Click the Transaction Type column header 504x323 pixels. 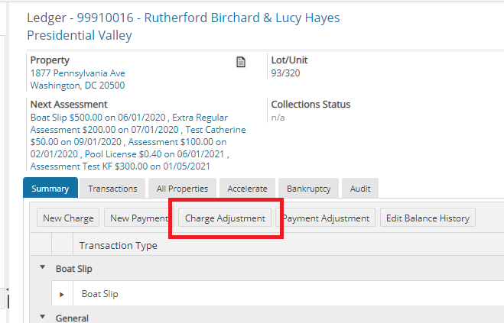(119, 245)
